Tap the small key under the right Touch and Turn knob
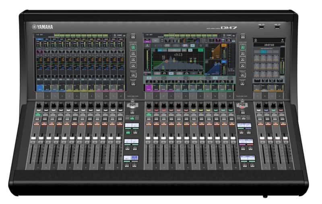Viewport: 322px width, 204px height. (243, 112)
